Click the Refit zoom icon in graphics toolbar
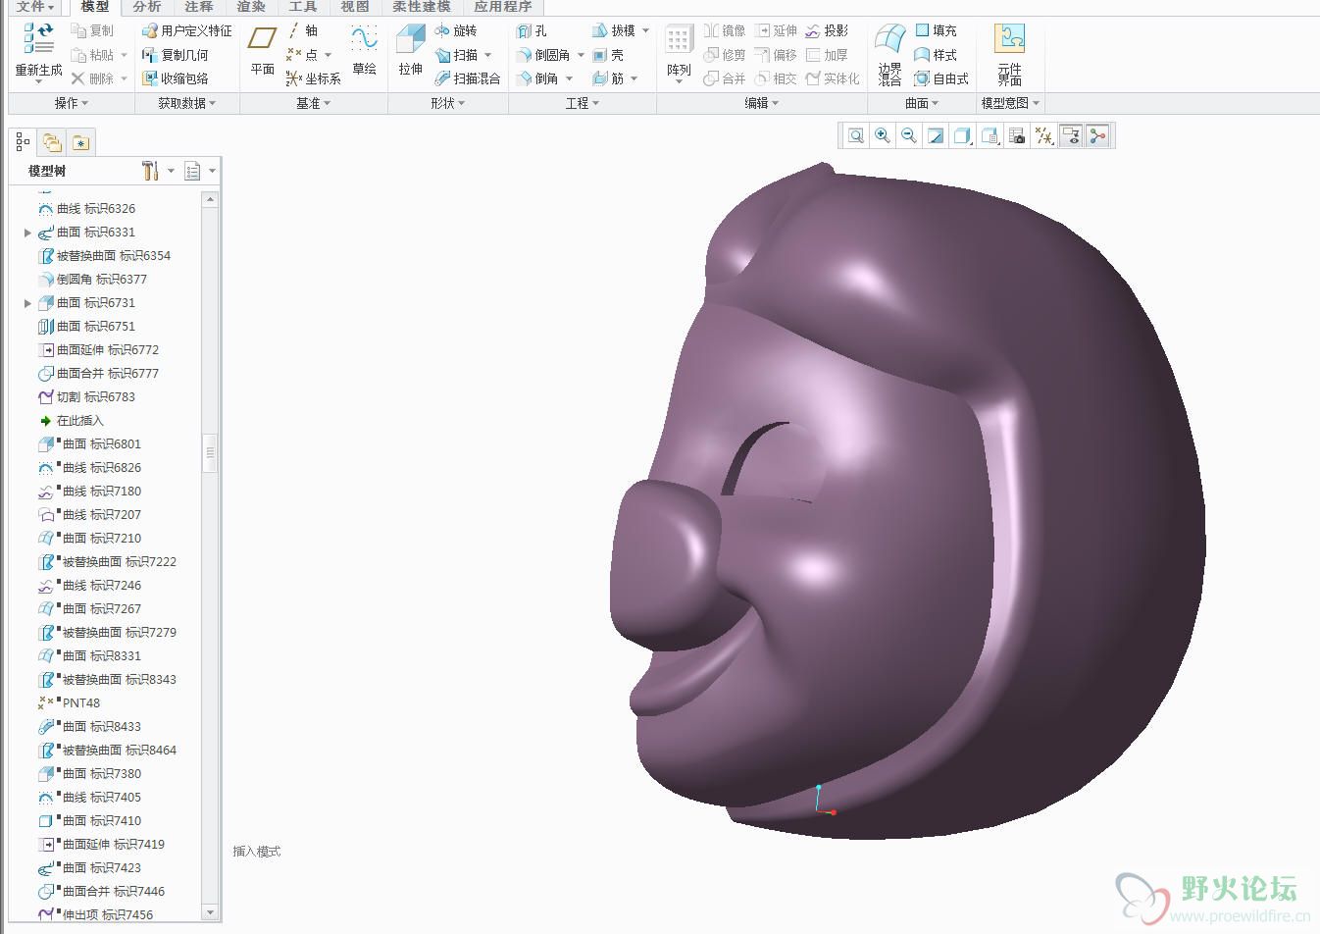This screenshot has width=1320, height=934. [x=856, y=136]
